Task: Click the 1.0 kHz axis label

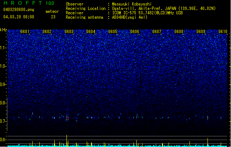Action: (3, 66)
